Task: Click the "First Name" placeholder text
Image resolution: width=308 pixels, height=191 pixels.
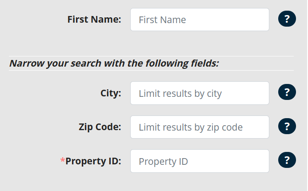Action: click(x=162, y=20)
